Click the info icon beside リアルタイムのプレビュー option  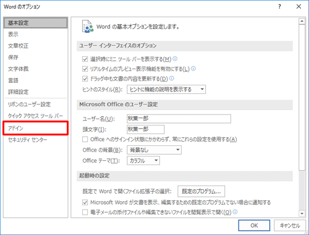[193, 69]
